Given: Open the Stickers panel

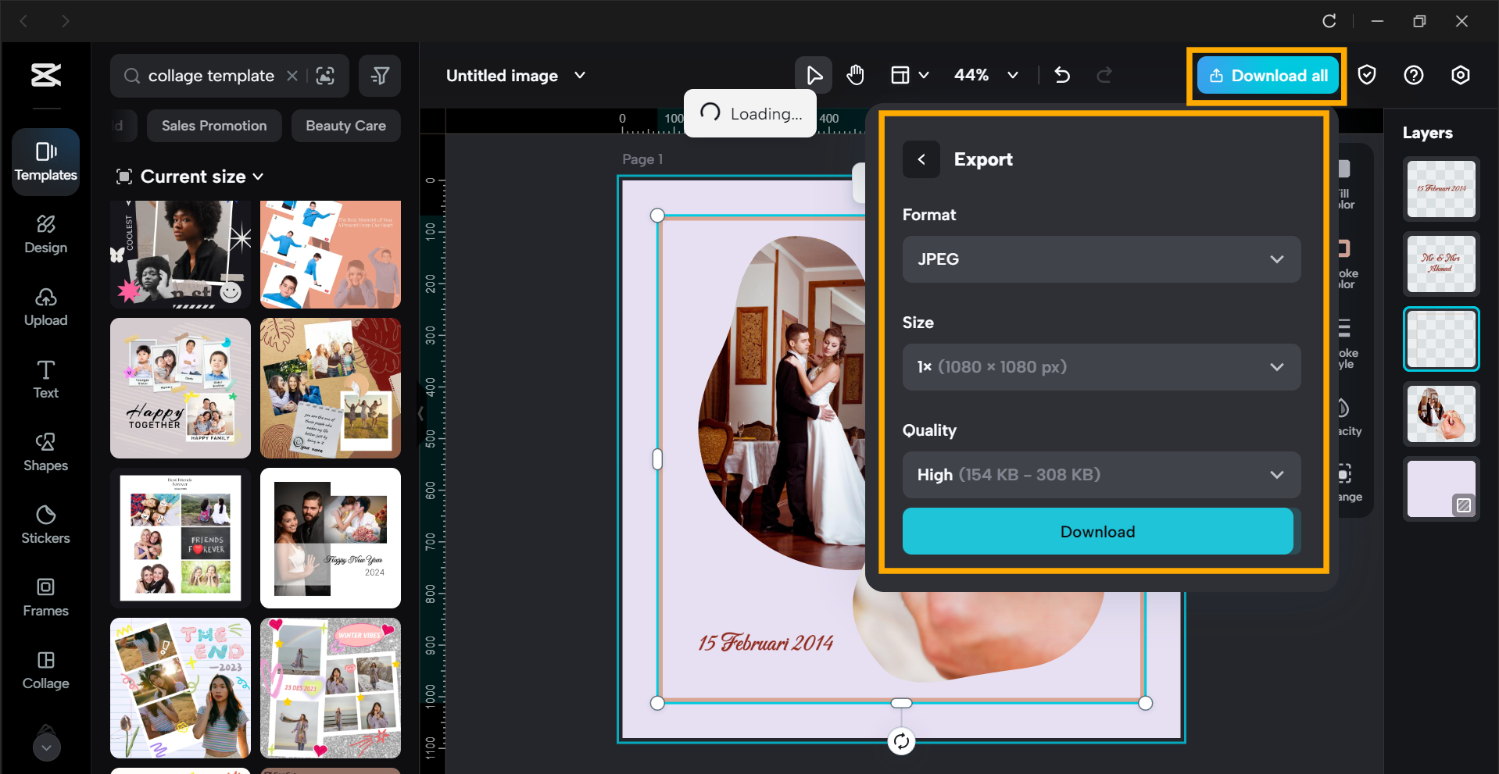Looking at the screenshot, I should [45, 524].
